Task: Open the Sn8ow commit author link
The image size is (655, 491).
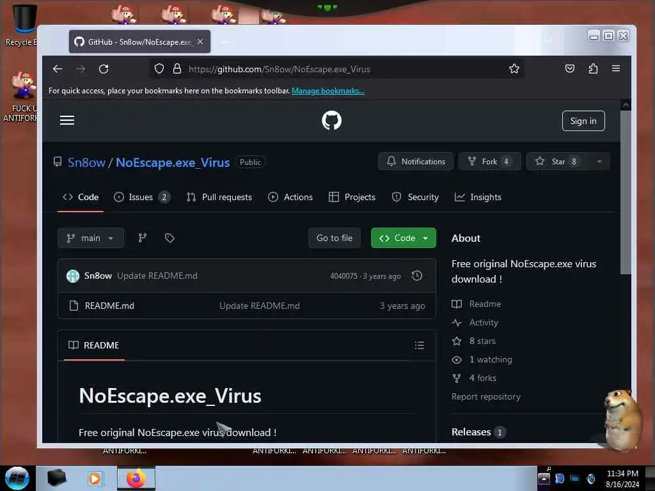Action: tap(98, 276)
